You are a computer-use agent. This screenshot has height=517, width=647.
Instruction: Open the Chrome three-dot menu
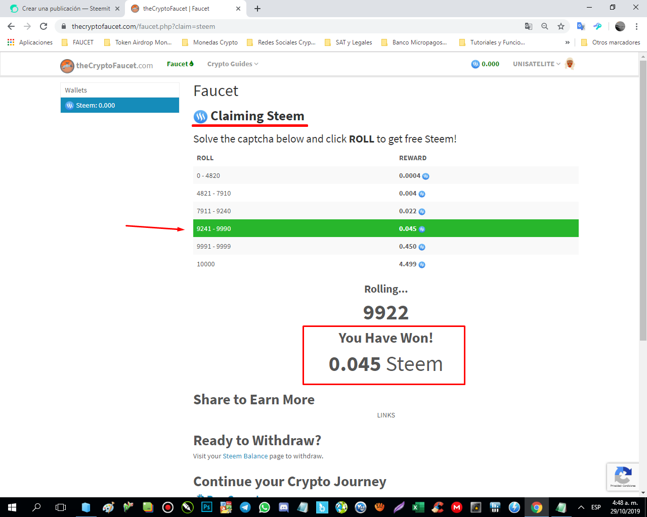click(x=636, y=26)
